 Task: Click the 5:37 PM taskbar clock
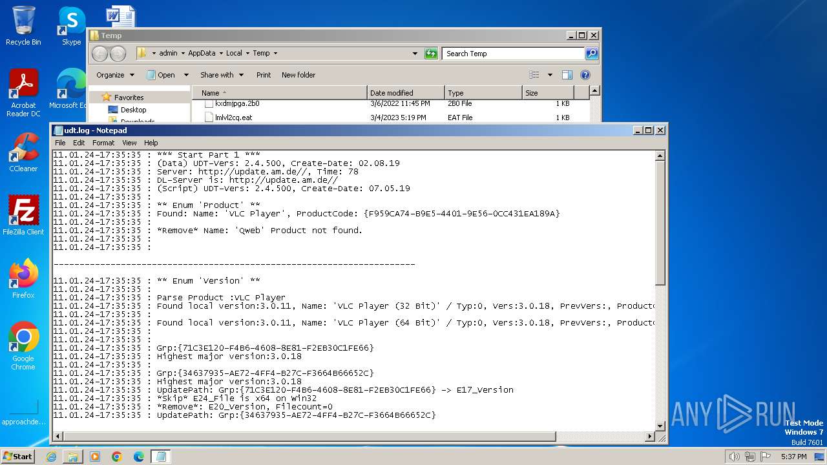click(793, 457)
